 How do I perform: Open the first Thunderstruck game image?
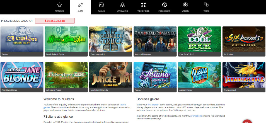(x=244, y=75)
